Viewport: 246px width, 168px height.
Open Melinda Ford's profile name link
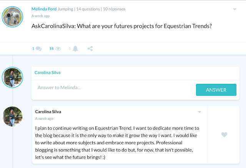44,9
